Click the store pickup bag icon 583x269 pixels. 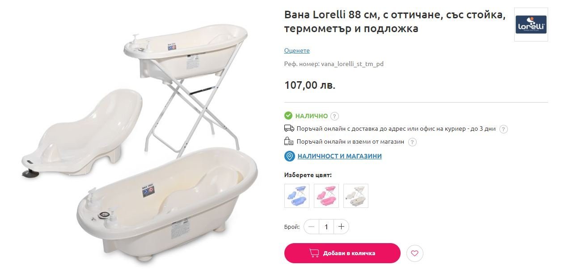pyautogui.click(x=289, y=142)
